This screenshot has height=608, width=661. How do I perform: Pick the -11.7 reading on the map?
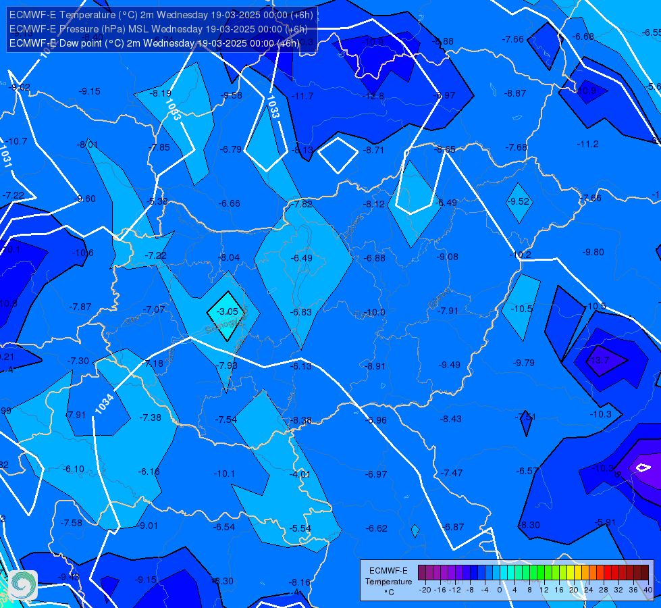[302, 96]
